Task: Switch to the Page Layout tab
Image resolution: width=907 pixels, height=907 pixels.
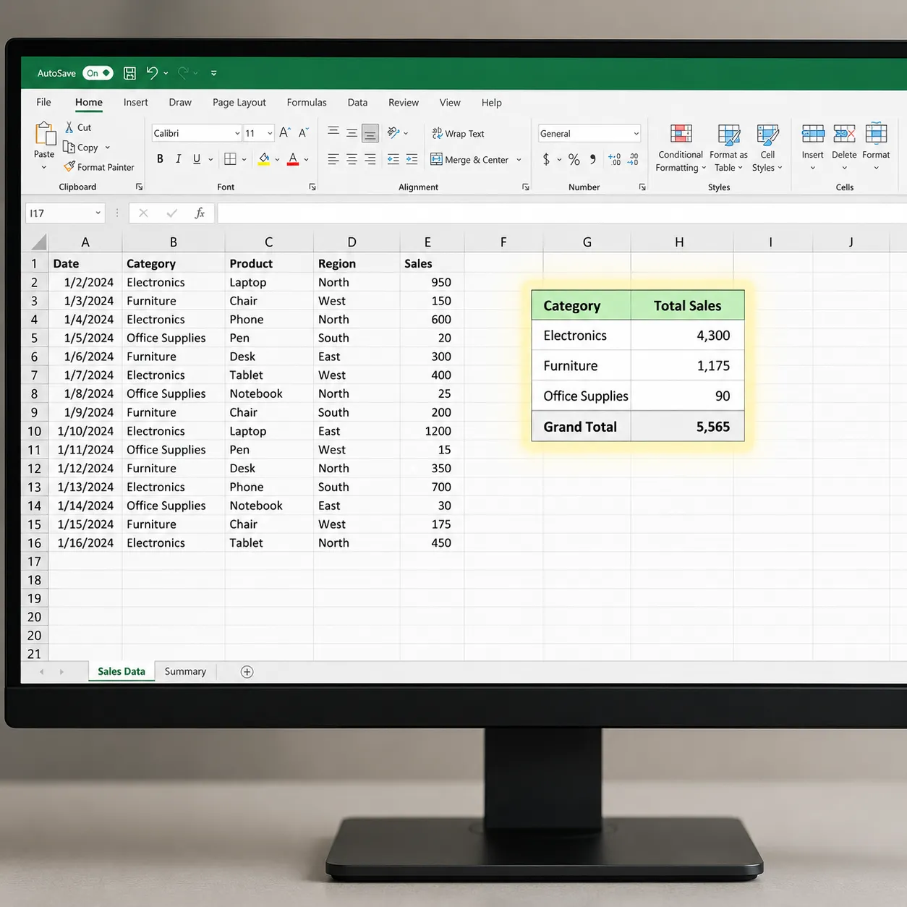Action: click(239, 103)
